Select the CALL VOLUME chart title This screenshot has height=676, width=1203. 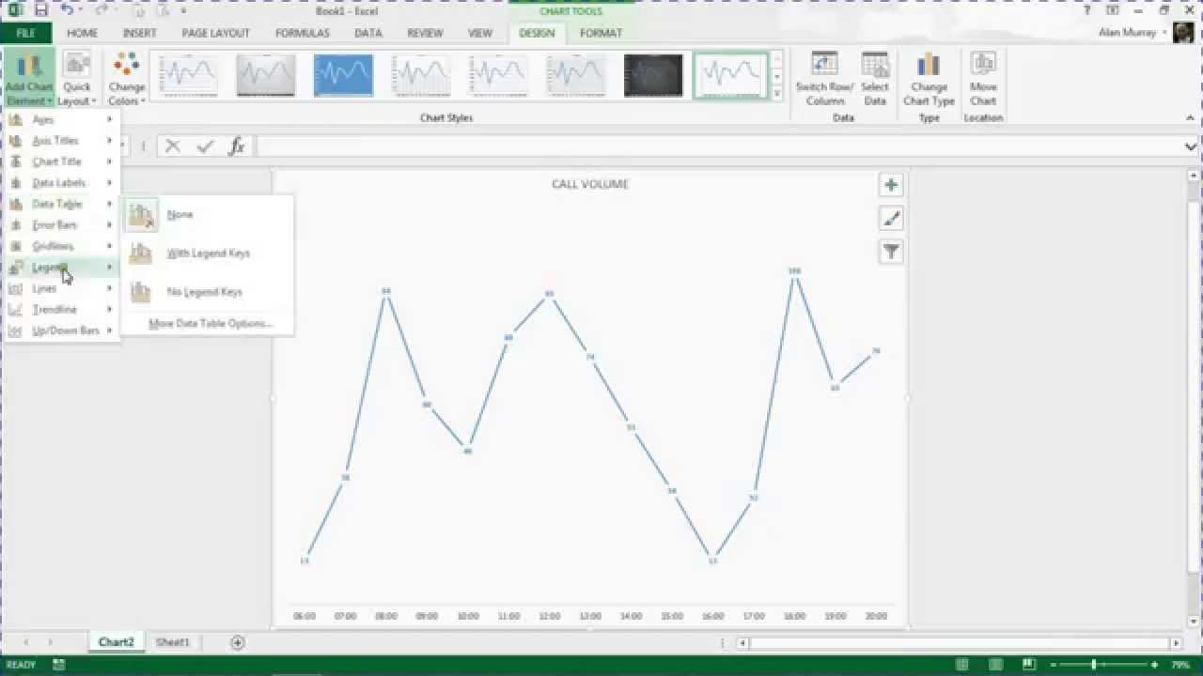[x=590, y=184]
